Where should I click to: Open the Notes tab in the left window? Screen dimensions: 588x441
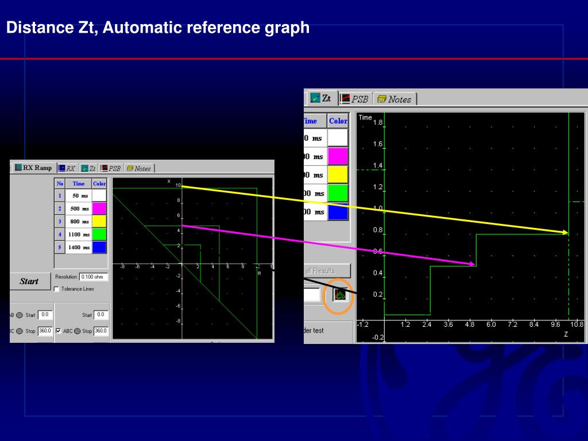tap(139, 168)
